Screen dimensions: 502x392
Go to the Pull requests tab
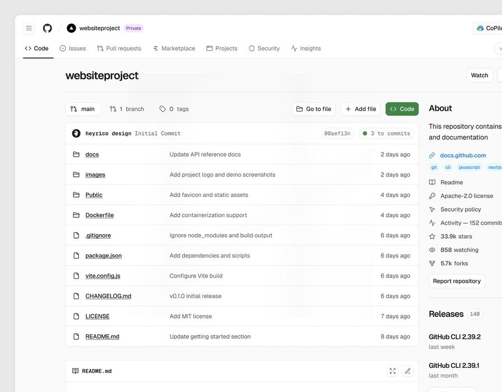pos(119,48)
